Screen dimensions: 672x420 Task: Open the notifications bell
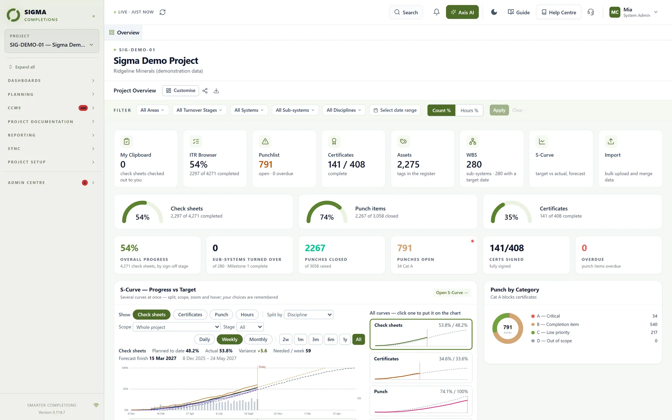pyautogui.click(x=436, y=12)
